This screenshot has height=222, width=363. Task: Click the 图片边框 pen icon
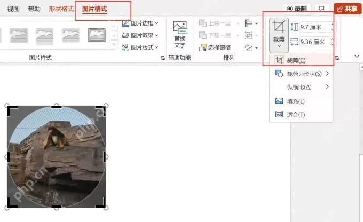click(x=125, y=23)
